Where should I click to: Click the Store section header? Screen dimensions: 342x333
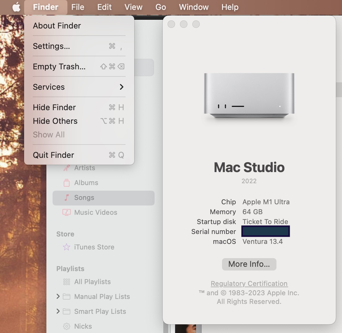pos(65,234)
